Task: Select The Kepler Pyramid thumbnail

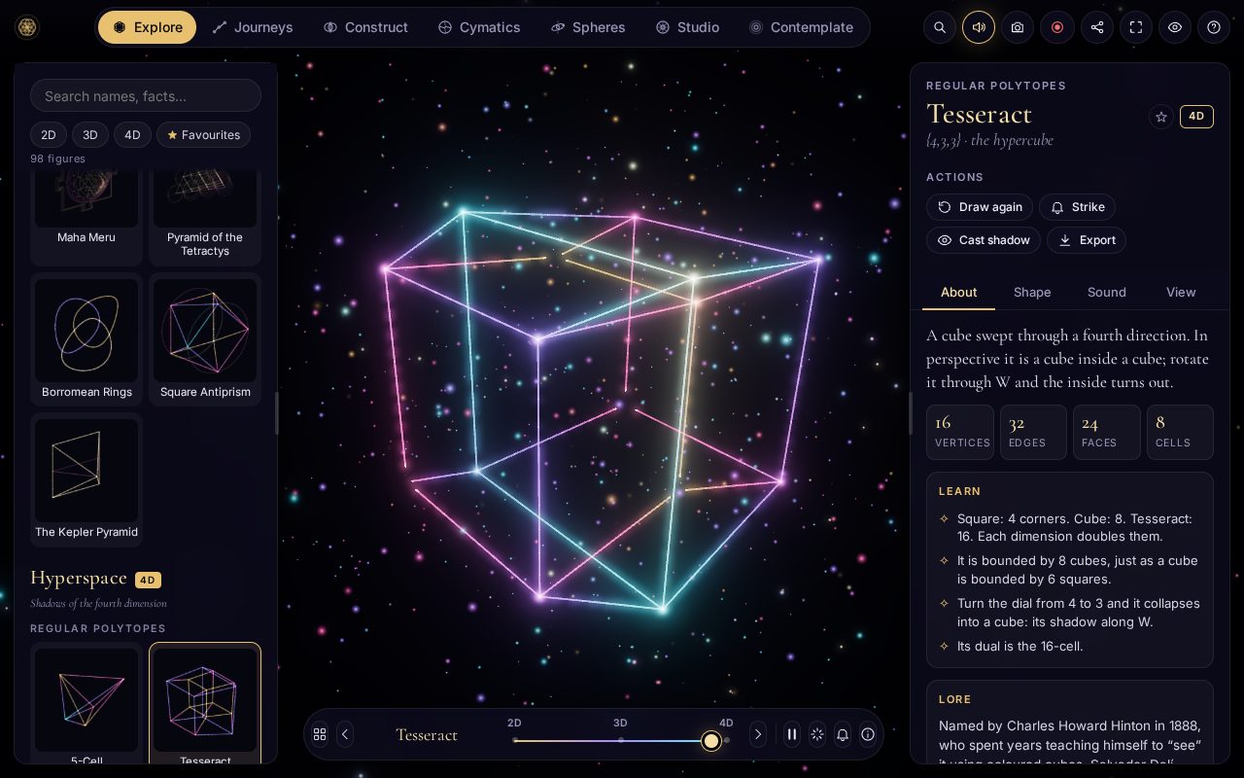Action: click(86, 479)
